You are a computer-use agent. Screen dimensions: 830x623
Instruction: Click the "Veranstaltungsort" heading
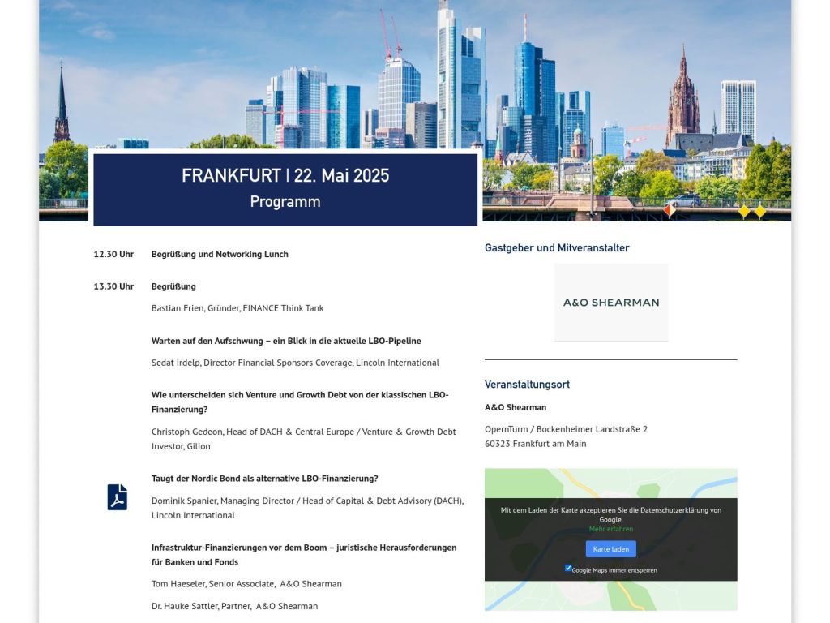click(527, 384)
